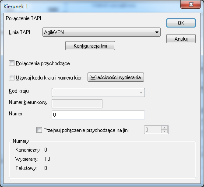Expand the Linia TAPI AgileVPN dropdown
204x187 pixels.
pos(102,32)
